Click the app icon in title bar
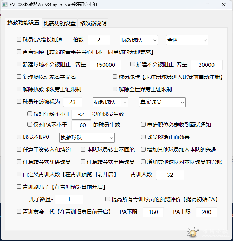Screen dimensions: 233x241 point(5,5)
